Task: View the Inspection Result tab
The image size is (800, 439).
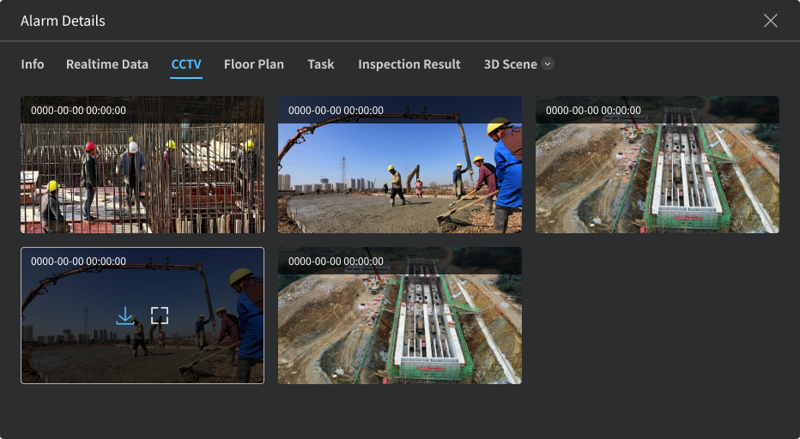Action: (x=409, y=64)
